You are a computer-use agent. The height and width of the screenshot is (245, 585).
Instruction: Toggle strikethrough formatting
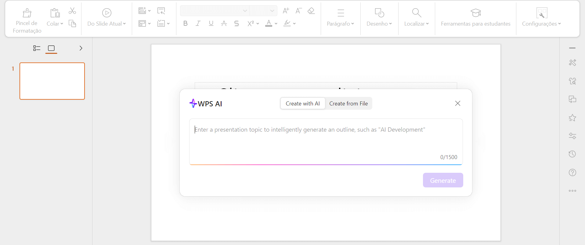(224, 23)
